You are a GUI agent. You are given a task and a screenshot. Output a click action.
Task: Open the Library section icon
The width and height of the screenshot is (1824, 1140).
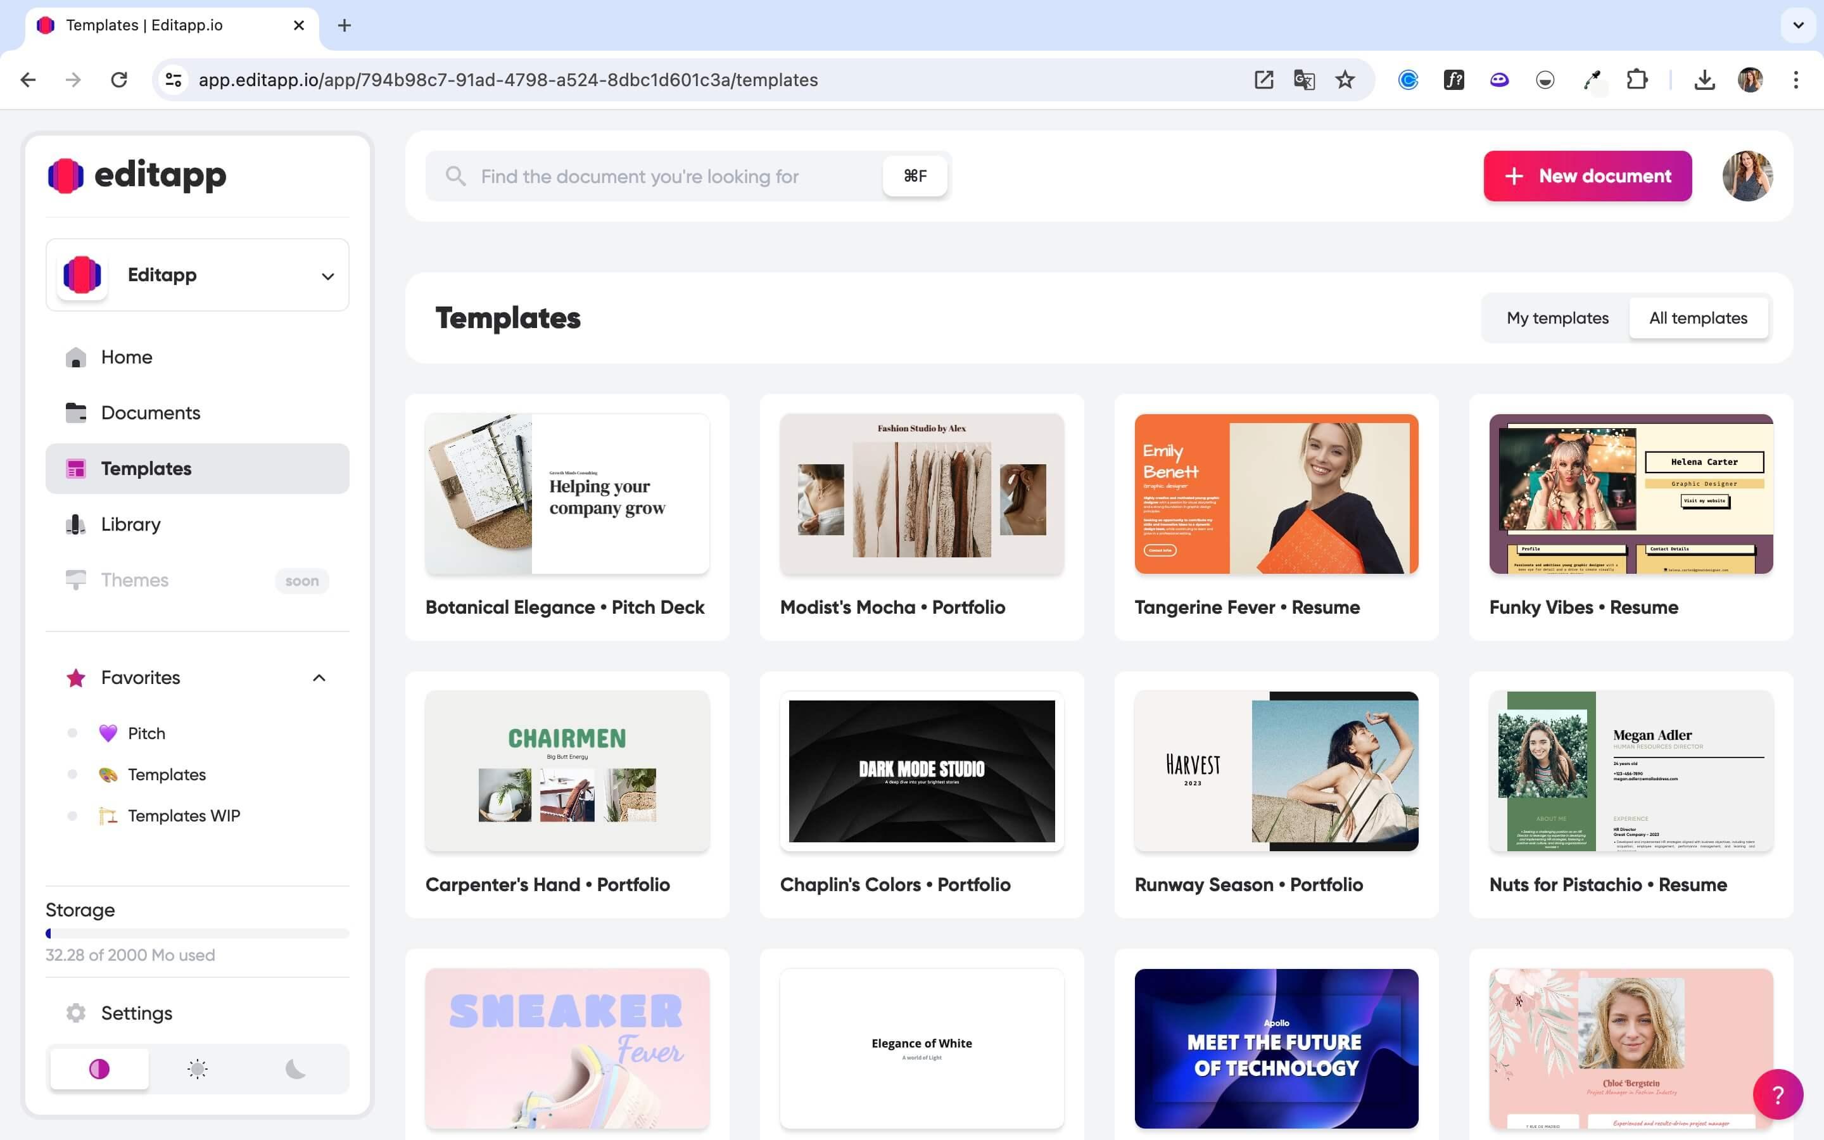[x=75, y=522]
